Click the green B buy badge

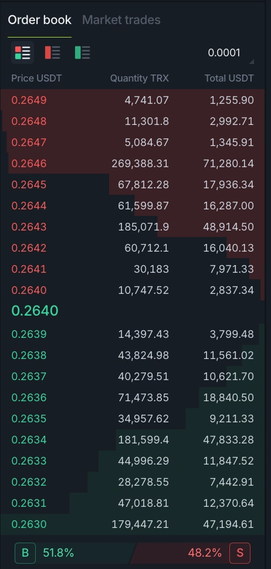point(25,553)
